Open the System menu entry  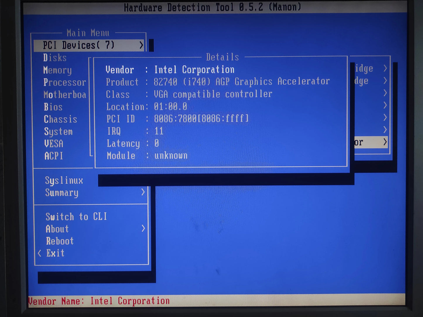(58, 132)
